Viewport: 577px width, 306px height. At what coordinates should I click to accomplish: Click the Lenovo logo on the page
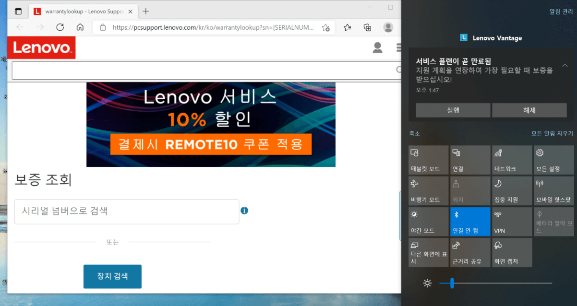point(42,47)
